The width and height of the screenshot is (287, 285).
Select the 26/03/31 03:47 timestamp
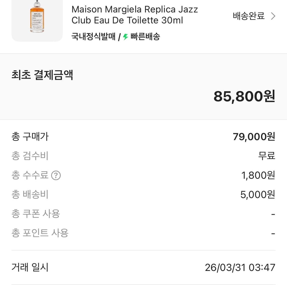[240, 267]
